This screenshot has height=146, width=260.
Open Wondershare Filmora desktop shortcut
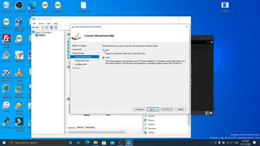click(x=19, y=125)
